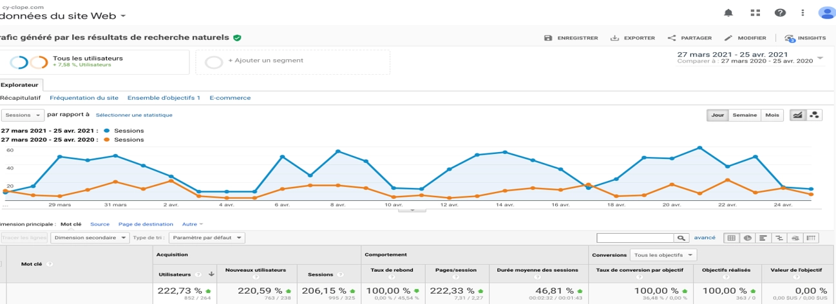Open the Sessions metric dropdown
This screenshot has width=836, height=304.
[x=23, y=115]
